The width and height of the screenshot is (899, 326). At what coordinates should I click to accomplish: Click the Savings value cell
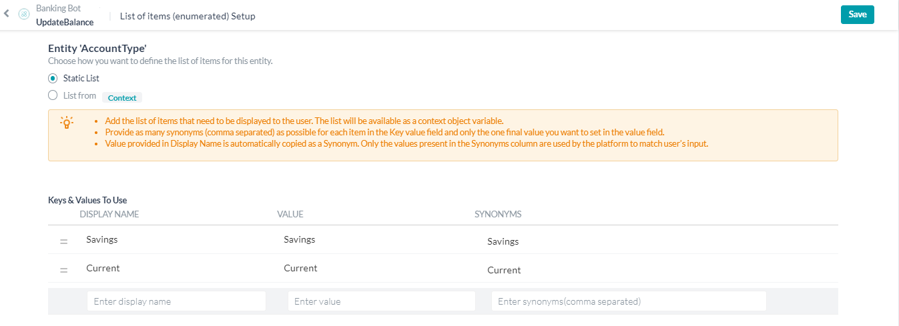coord(300,239)
